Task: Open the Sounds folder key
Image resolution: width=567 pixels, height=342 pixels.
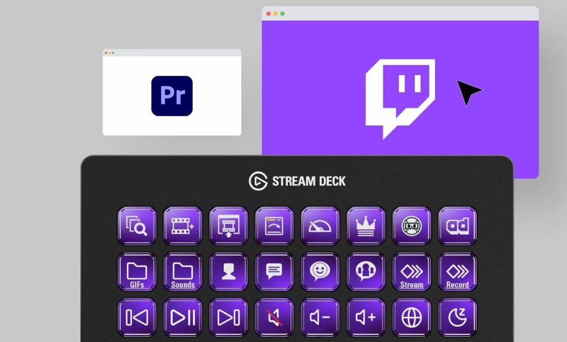Action: (x=182, y=272)
